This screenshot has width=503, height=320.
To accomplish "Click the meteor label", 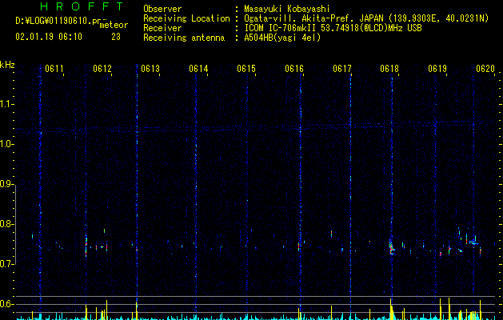I will coord(114,25).
